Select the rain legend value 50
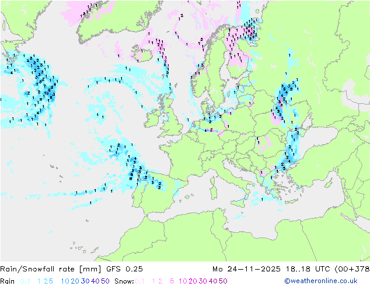The height and width of the screenshot is (286, 370). click(105, 281)
